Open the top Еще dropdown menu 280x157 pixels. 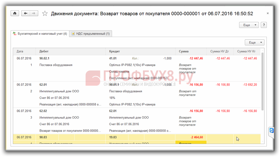click(x=249, y=25)
